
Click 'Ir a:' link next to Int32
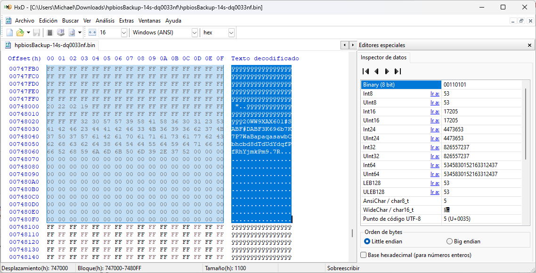coord(434,147)
